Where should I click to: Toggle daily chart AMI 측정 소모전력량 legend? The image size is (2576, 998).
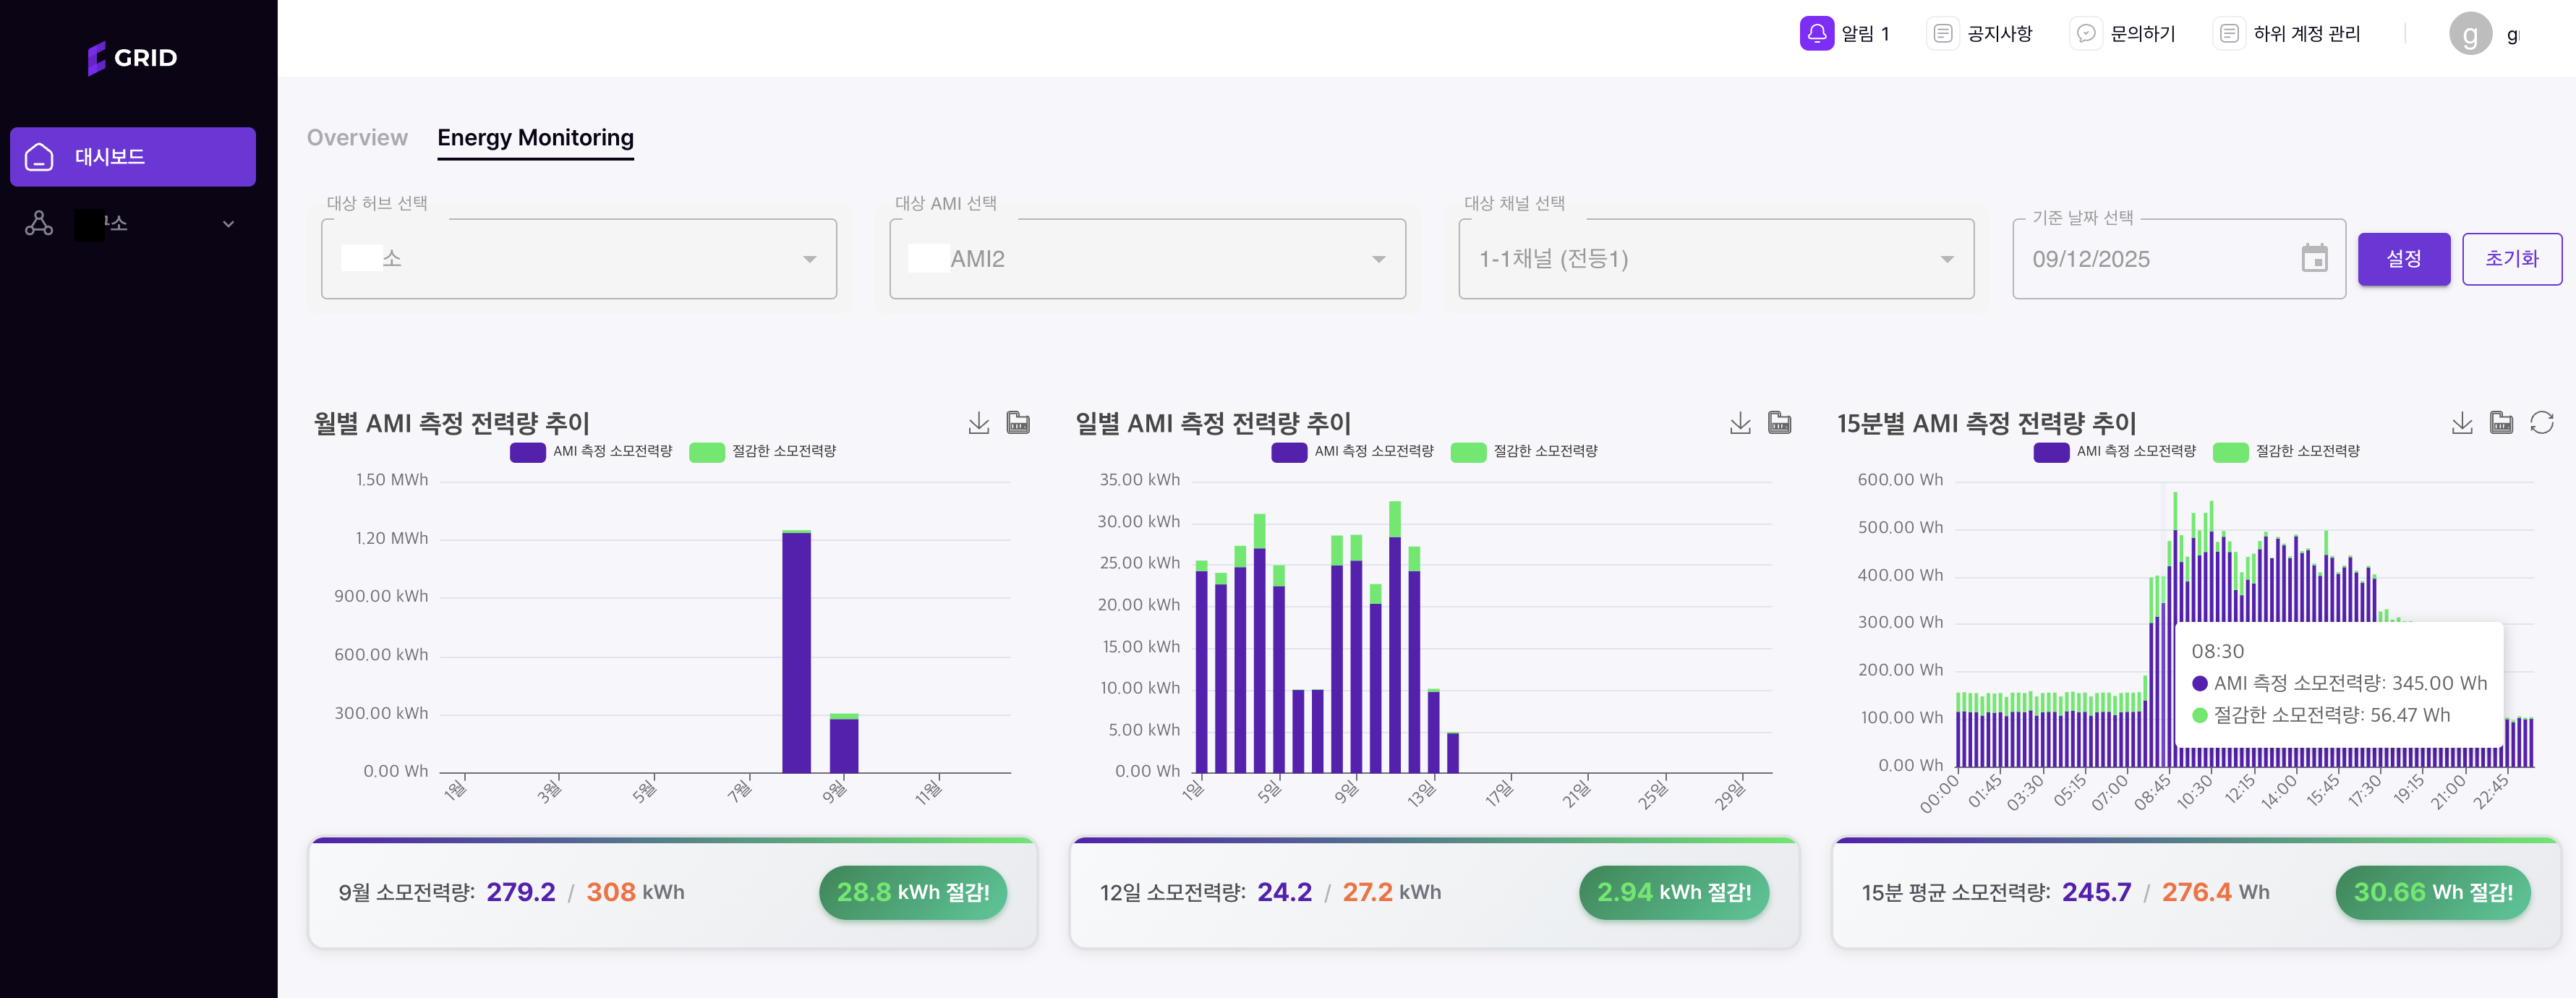point(1352,452)
